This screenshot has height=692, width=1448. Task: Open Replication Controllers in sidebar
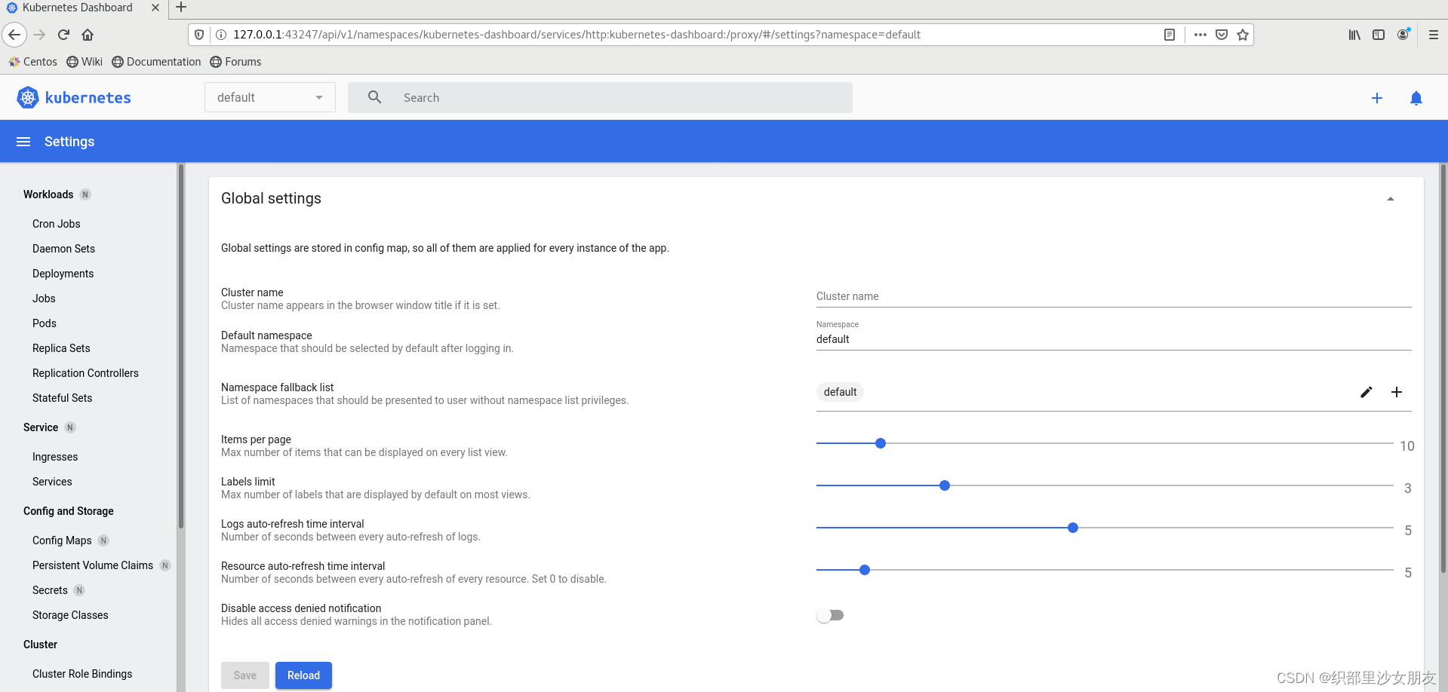pyautogui.click(x=85, y=373)
